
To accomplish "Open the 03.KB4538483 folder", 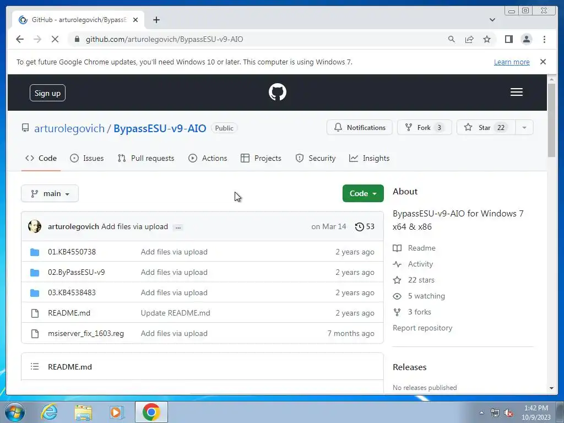I will point(72,292).
